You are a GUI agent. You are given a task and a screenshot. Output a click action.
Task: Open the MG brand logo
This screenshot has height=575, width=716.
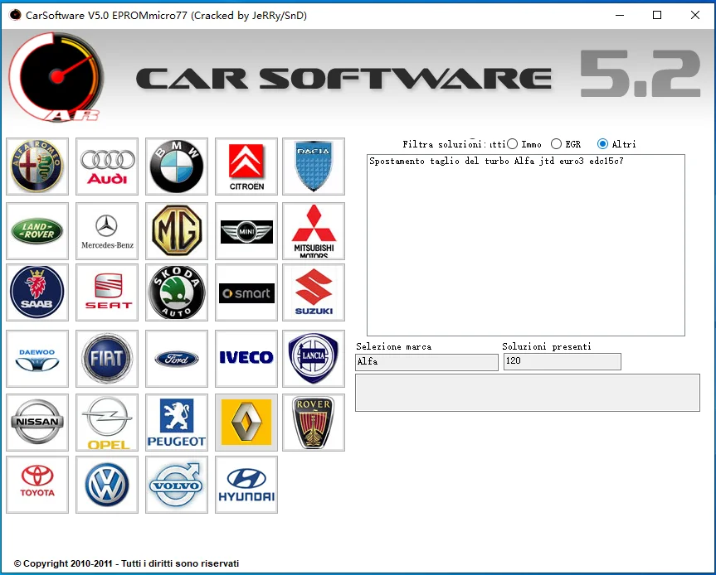tap(177, 231)
